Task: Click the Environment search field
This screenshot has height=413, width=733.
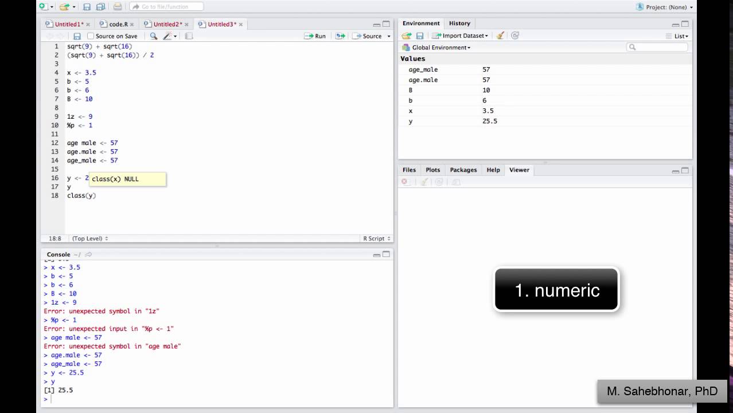Action: tap(657, 48)
